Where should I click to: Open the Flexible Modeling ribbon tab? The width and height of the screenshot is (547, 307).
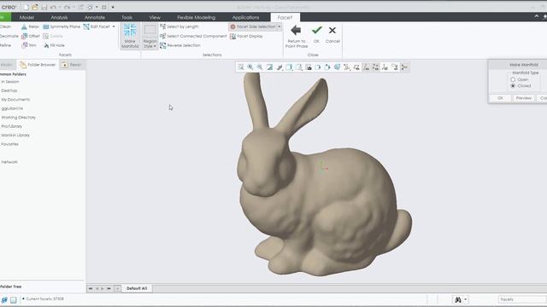[x=196, y=17]
